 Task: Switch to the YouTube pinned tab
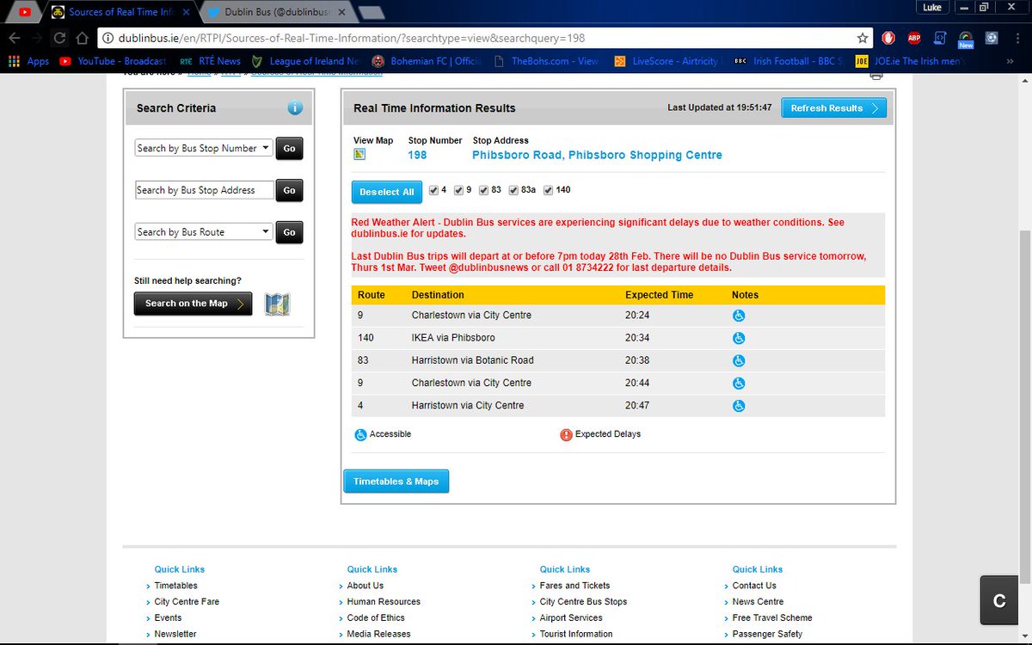(x=23, y=12)
